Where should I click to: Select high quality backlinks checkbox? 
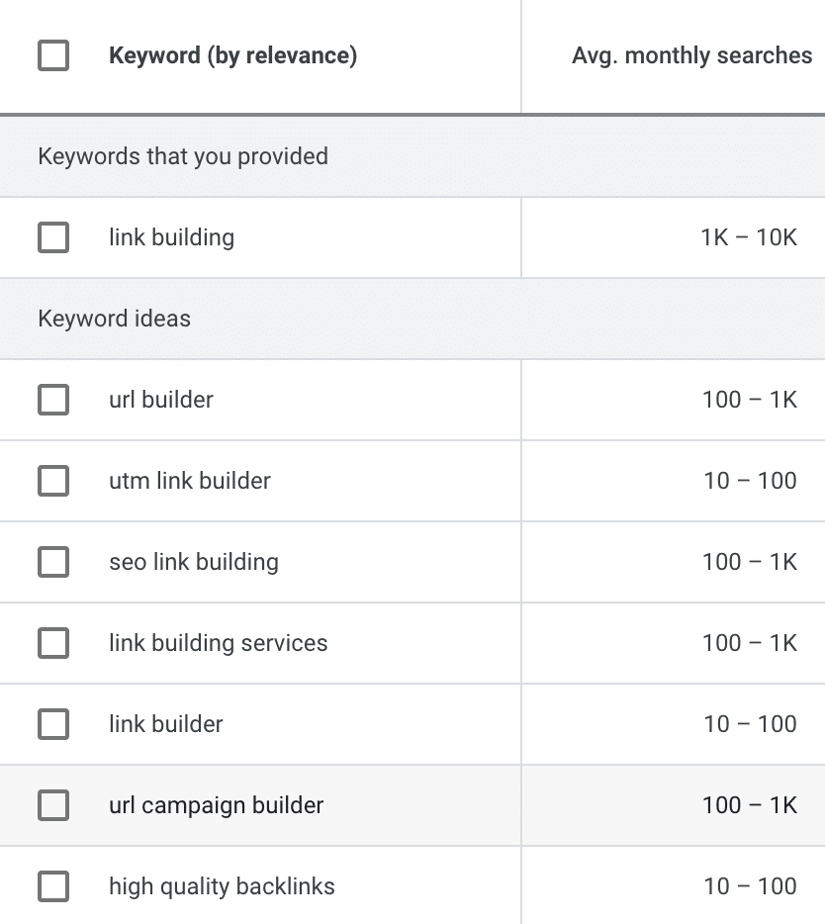(53, 886)
